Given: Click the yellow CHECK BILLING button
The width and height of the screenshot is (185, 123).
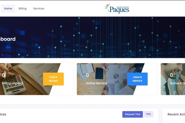Looking at the screenshot, I should point(53,79).
